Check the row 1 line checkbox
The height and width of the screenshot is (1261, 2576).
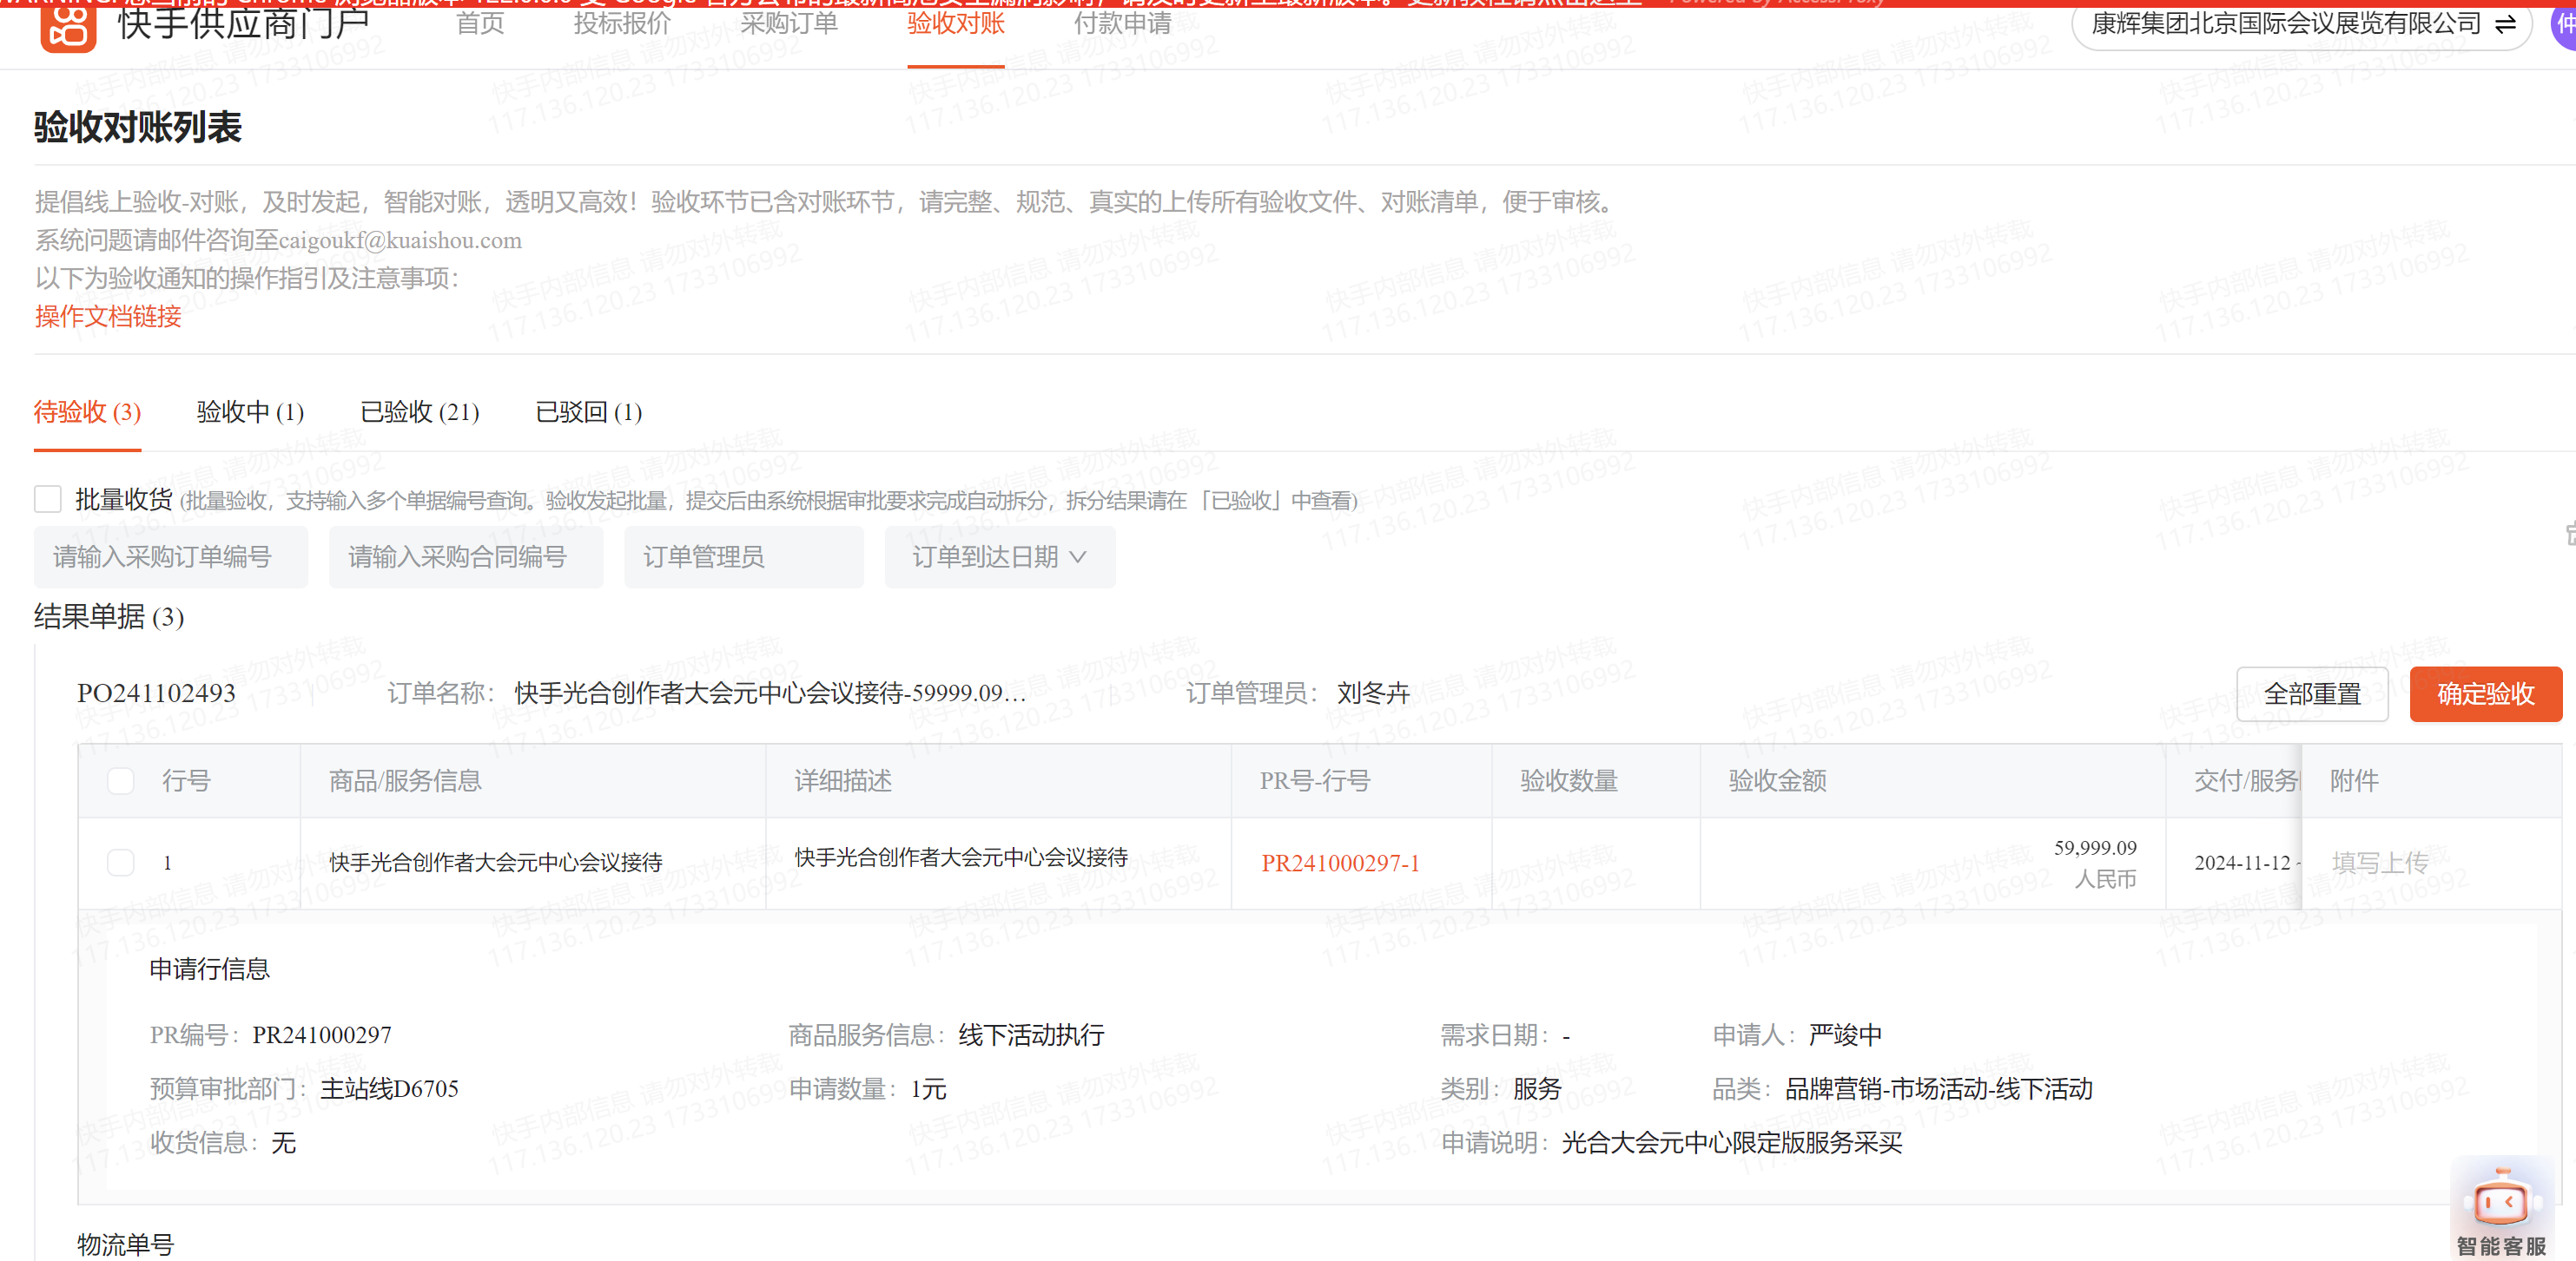tap(121, 863)
